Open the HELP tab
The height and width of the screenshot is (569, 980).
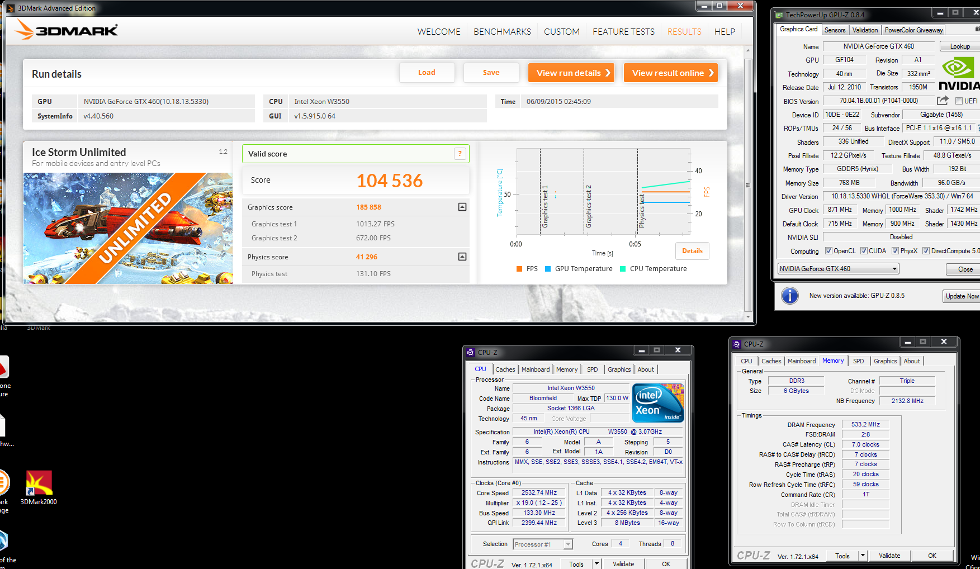725,32
